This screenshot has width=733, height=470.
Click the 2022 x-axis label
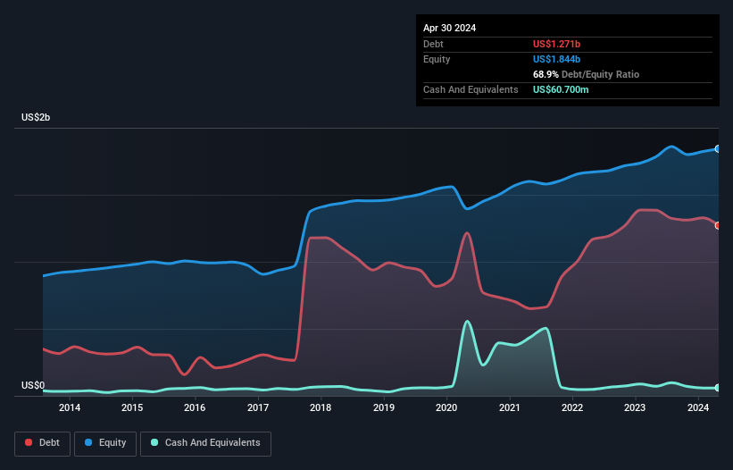click(x=572, y=407)
